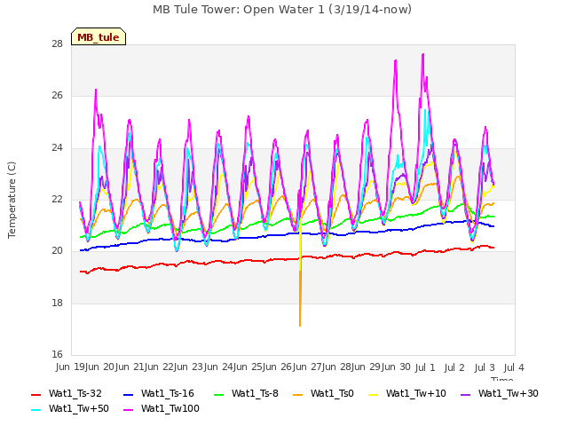Click the Temperature (C) axis label
This screenshot has width=568, height=426.
point(12,200)
